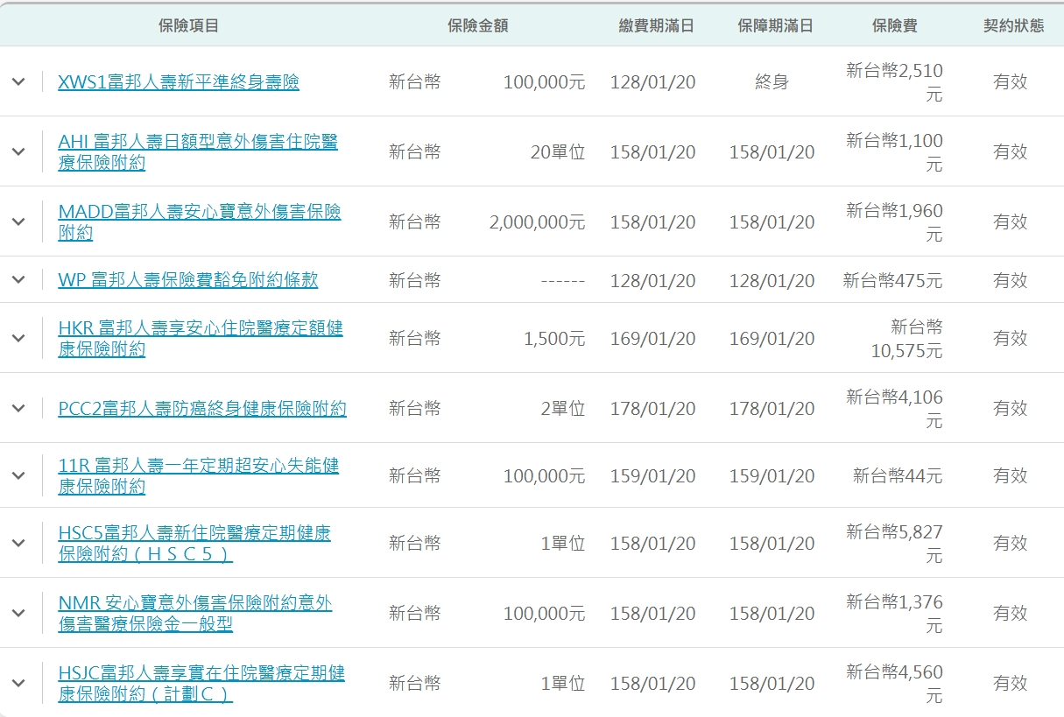Expand the HSC5 rider row chevron
Viewport: 1064px width, 717px height.
pos(18,543)
